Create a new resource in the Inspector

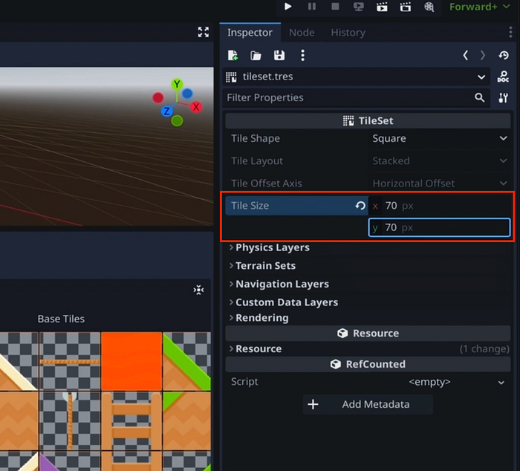pos(233,56)
